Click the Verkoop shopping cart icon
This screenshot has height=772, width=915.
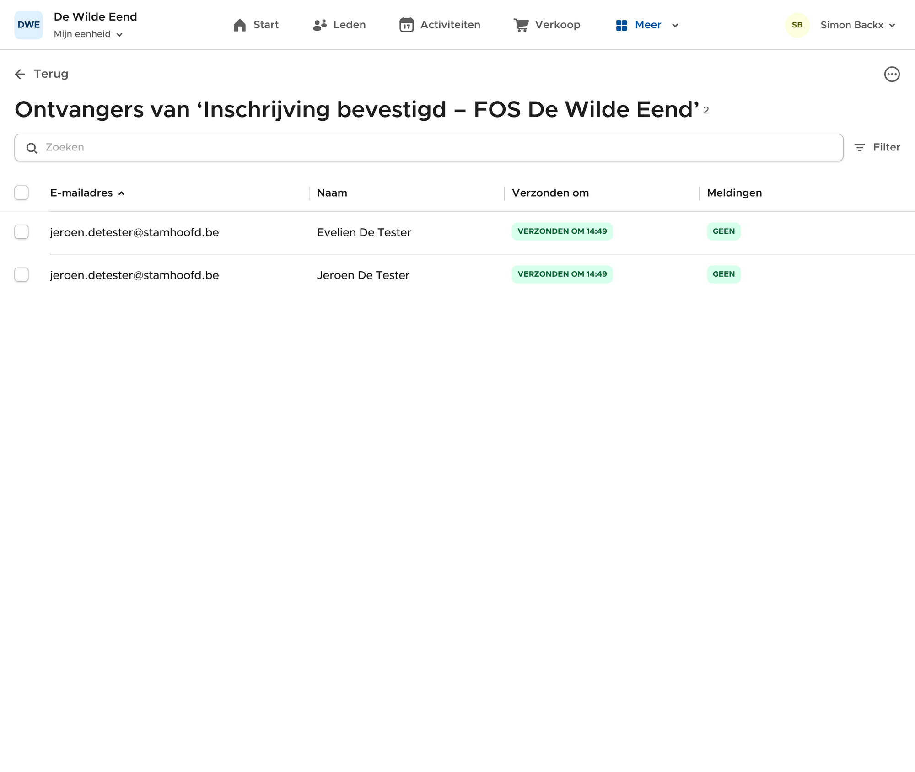pyautogui.click(x=521, y=25)
